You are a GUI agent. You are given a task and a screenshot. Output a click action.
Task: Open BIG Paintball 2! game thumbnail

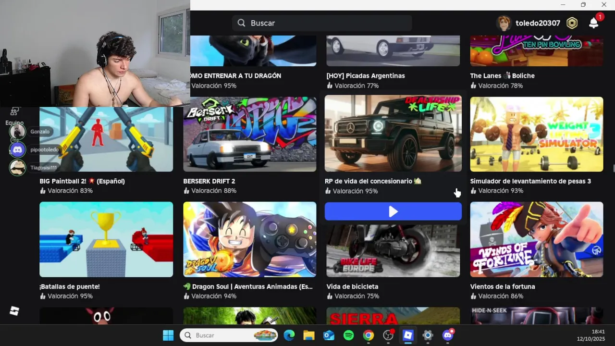(x=106, y=139)
